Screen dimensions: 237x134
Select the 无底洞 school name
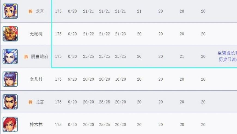point(36,34)
